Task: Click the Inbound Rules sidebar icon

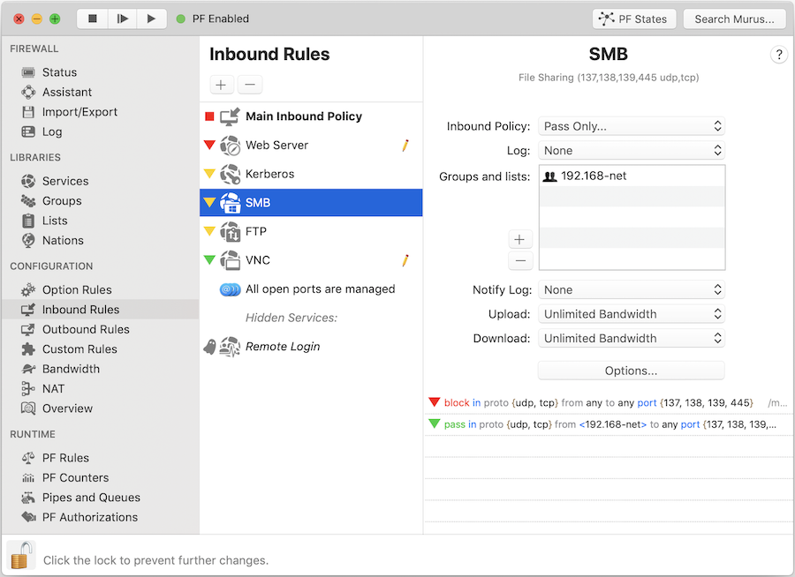Action: coord(28,310)
